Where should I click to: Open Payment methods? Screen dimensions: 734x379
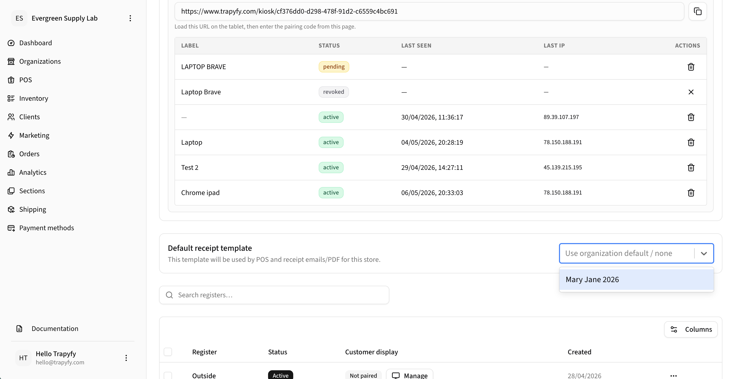(47, 228)
